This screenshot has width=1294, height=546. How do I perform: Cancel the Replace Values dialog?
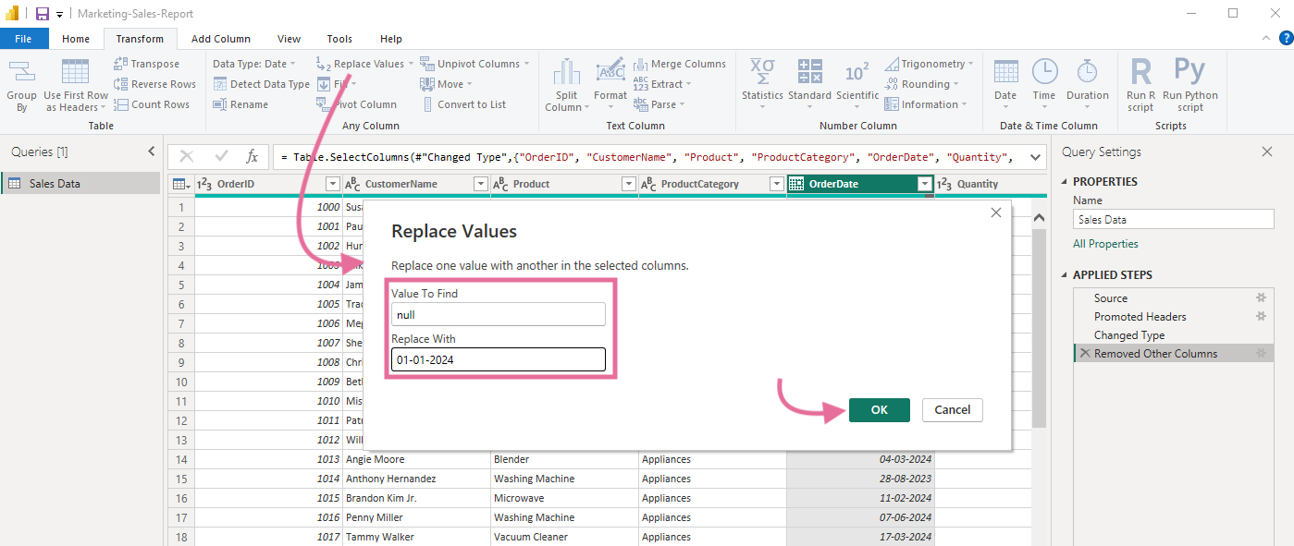coord(952,409)
